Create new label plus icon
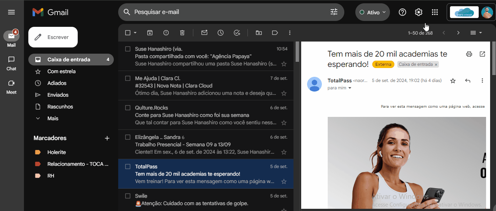This screenshot has height=211, width=496. pos(107,138)
